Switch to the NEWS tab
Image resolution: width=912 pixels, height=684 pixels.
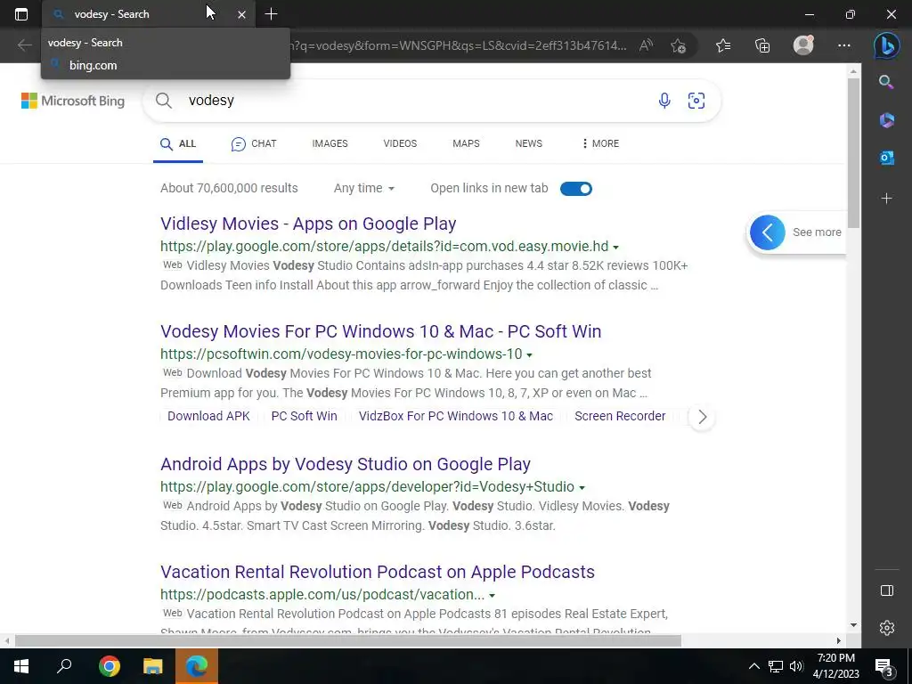529,143
